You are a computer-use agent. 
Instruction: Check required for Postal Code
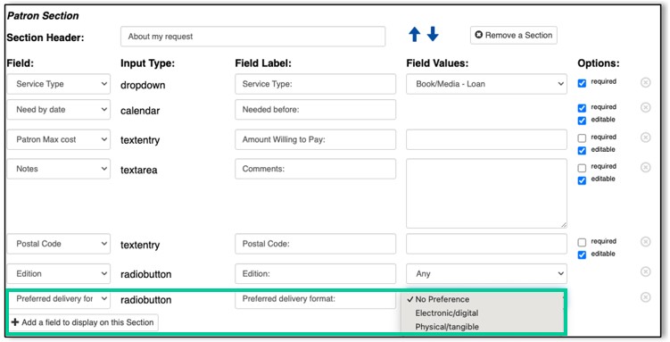click(582, 242)
